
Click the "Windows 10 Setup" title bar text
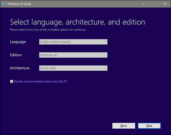click(x=19, y=4)
